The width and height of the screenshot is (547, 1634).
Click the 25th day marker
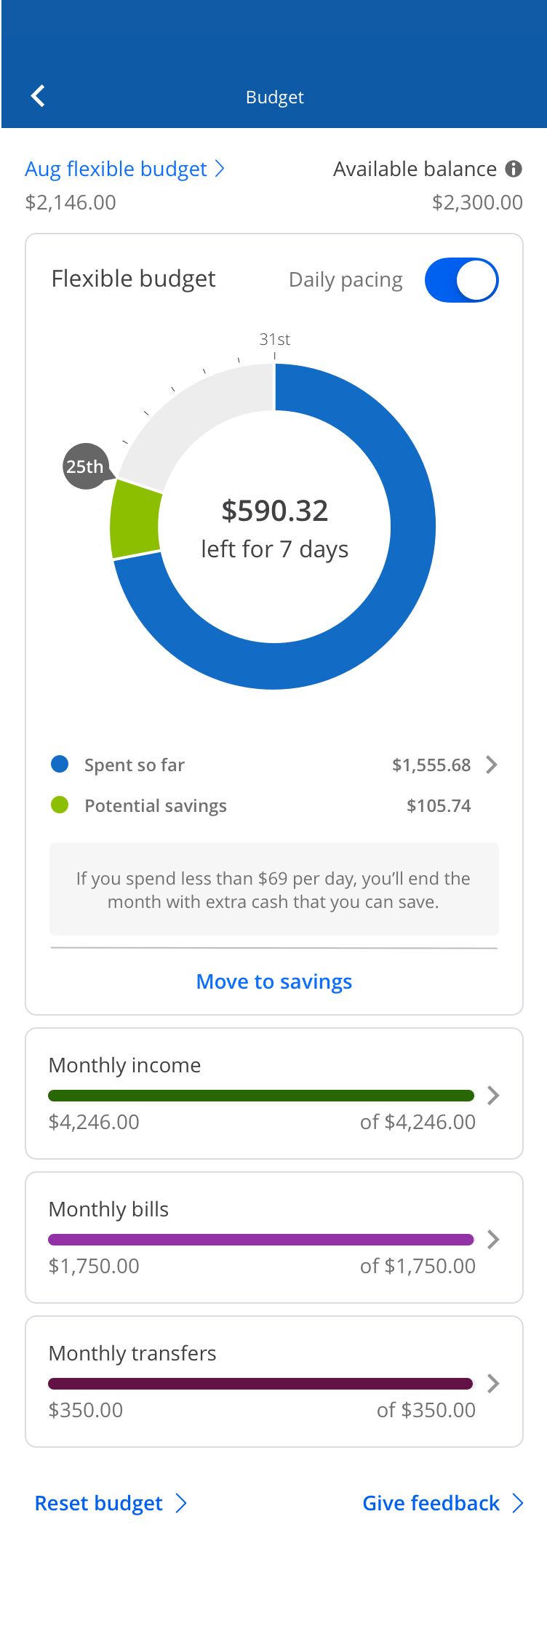pos(85,466)
